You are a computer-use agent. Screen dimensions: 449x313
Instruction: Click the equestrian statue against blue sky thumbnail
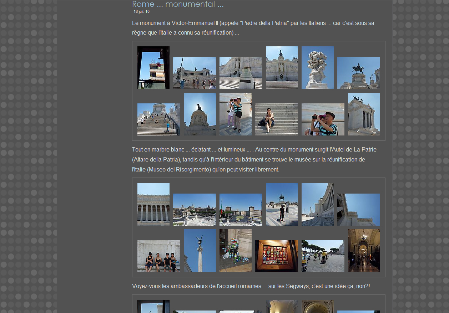(359, 73)
